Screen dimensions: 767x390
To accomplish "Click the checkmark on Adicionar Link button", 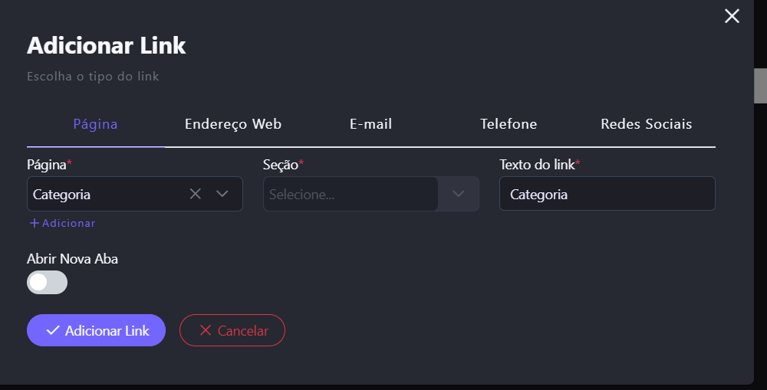I will 53,330.
